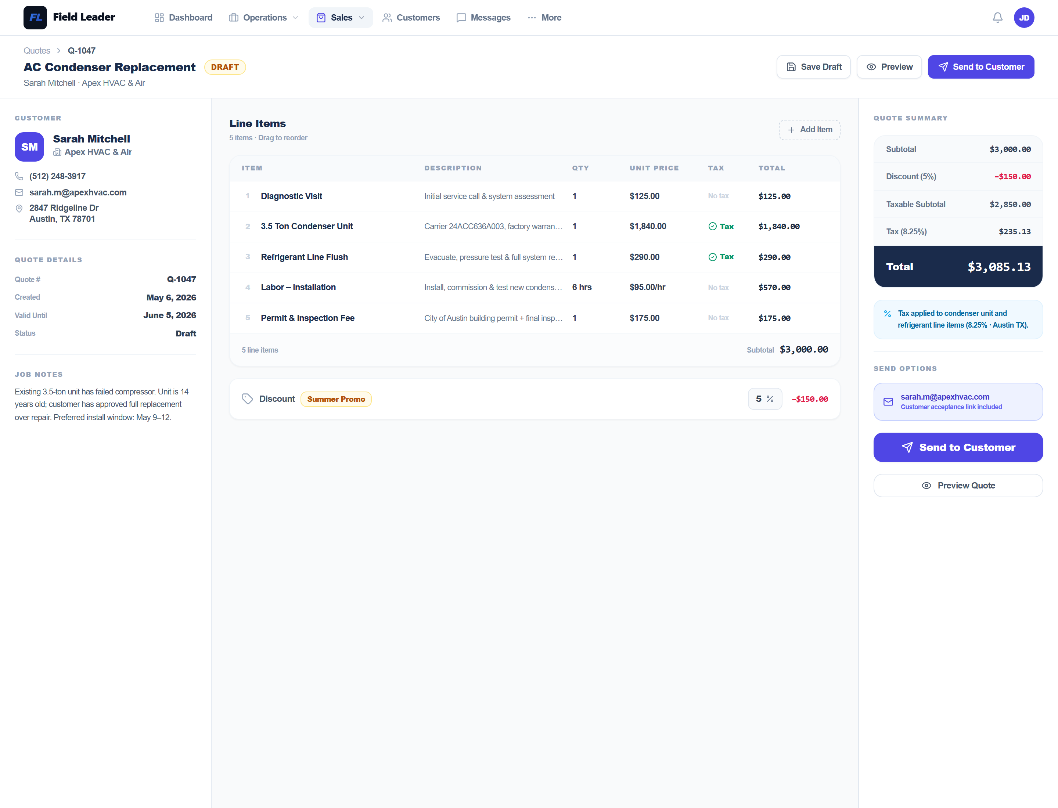Click the phone number (512) 248-3917
Screen dimensions: 1058x808
[57, 177]
